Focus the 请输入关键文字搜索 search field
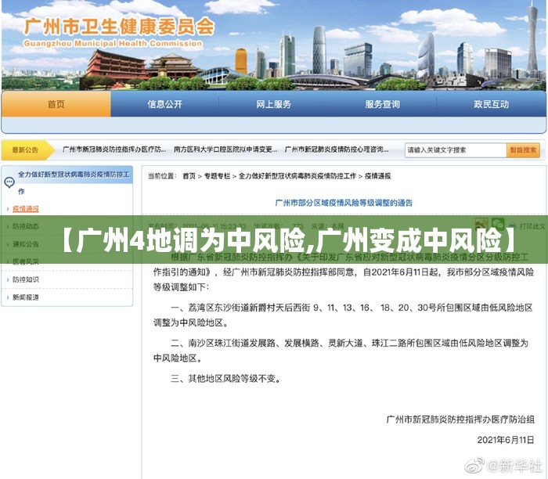This screenshot has width=548, height=479. [x=456, y=150]
